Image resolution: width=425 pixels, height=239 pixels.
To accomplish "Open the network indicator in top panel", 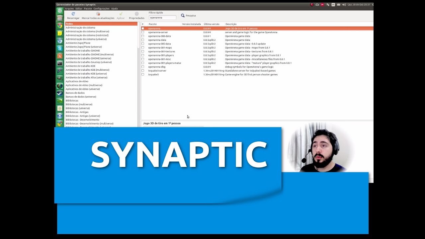I will 328,5.
